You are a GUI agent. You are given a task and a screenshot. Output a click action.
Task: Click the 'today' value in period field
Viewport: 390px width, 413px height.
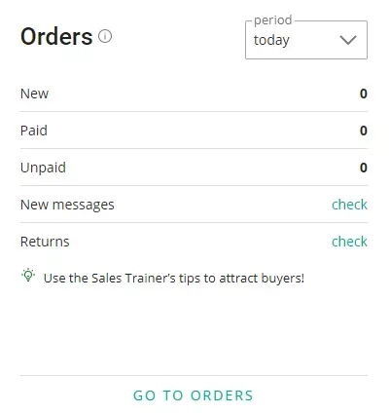coord(271,40)
